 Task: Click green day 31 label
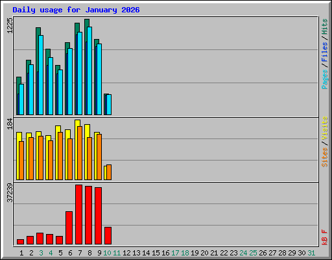311,253
